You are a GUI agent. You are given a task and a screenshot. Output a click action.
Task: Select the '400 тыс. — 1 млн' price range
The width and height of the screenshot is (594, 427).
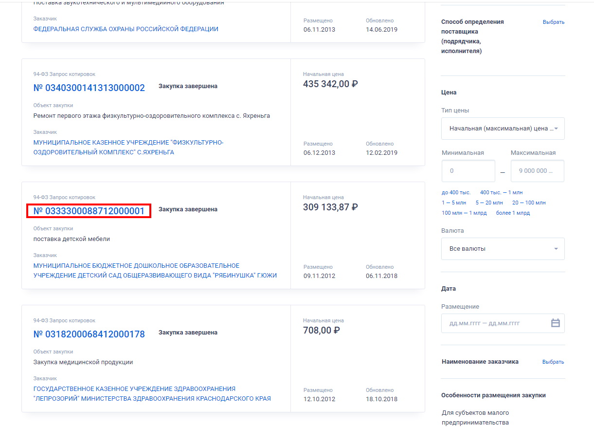pyautogui.click(x=501, y=192)
